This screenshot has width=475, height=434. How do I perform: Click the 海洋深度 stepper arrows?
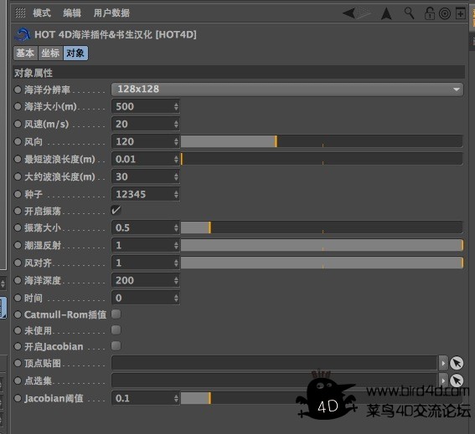point(176,280)
